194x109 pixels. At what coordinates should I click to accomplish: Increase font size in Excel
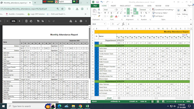click(118, 13)
